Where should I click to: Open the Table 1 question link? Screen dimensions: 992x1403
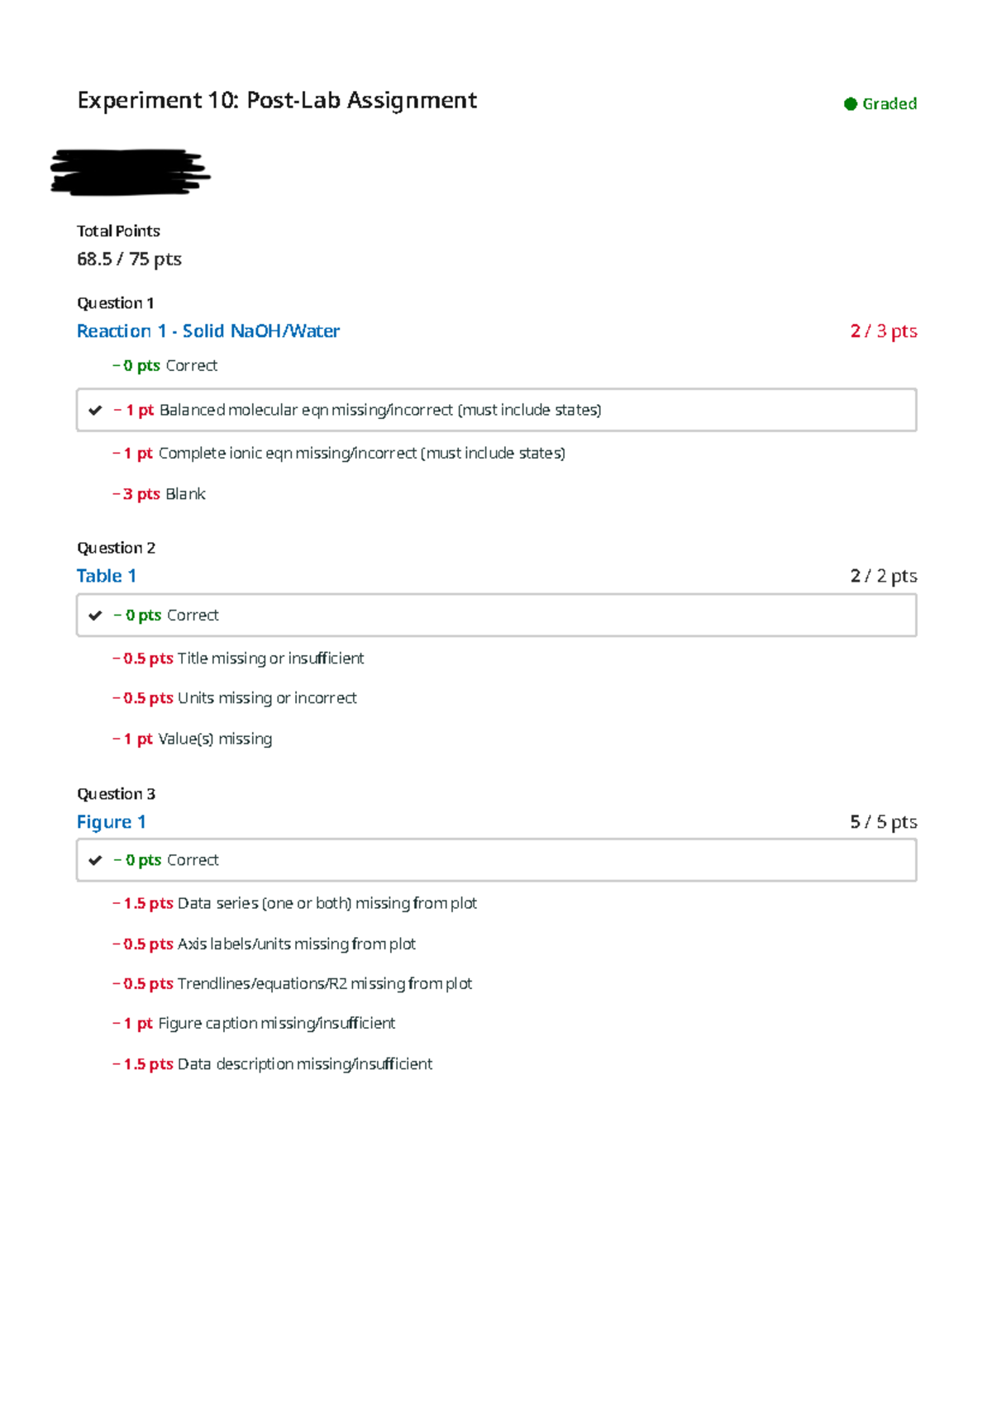pyautogui.click(x=106, y=576)
